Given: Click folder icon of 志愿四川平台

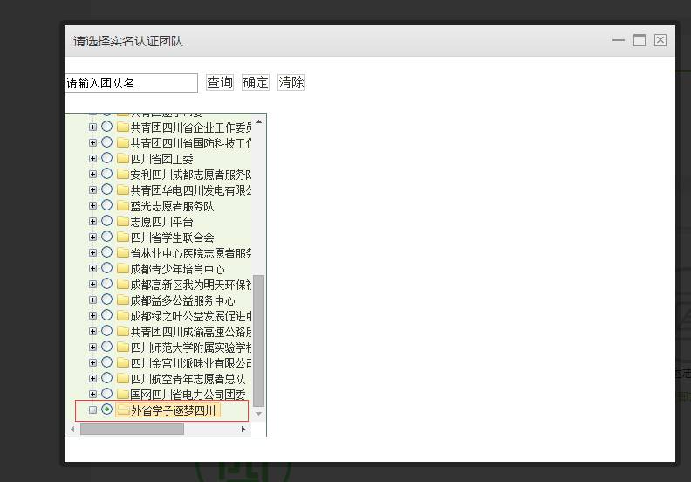Looking at the screenshot, I should pyautogui.click(x=122, y=222).
